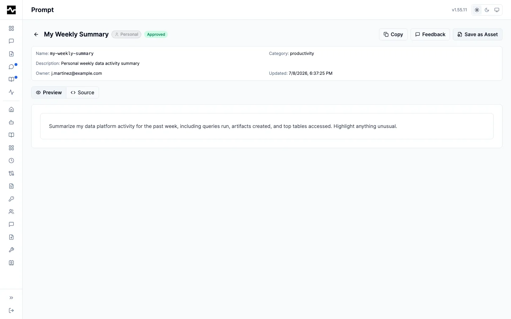Image resolution: width=511 pixels, height=319 pixels.
Task: Switch to the Source tab
Action: point(82,93)
